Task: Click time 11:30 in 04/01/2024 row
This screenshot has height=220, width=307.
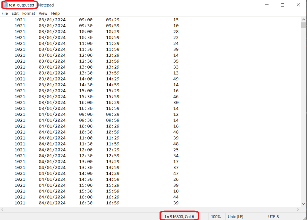Action: [x=86, y=144]
